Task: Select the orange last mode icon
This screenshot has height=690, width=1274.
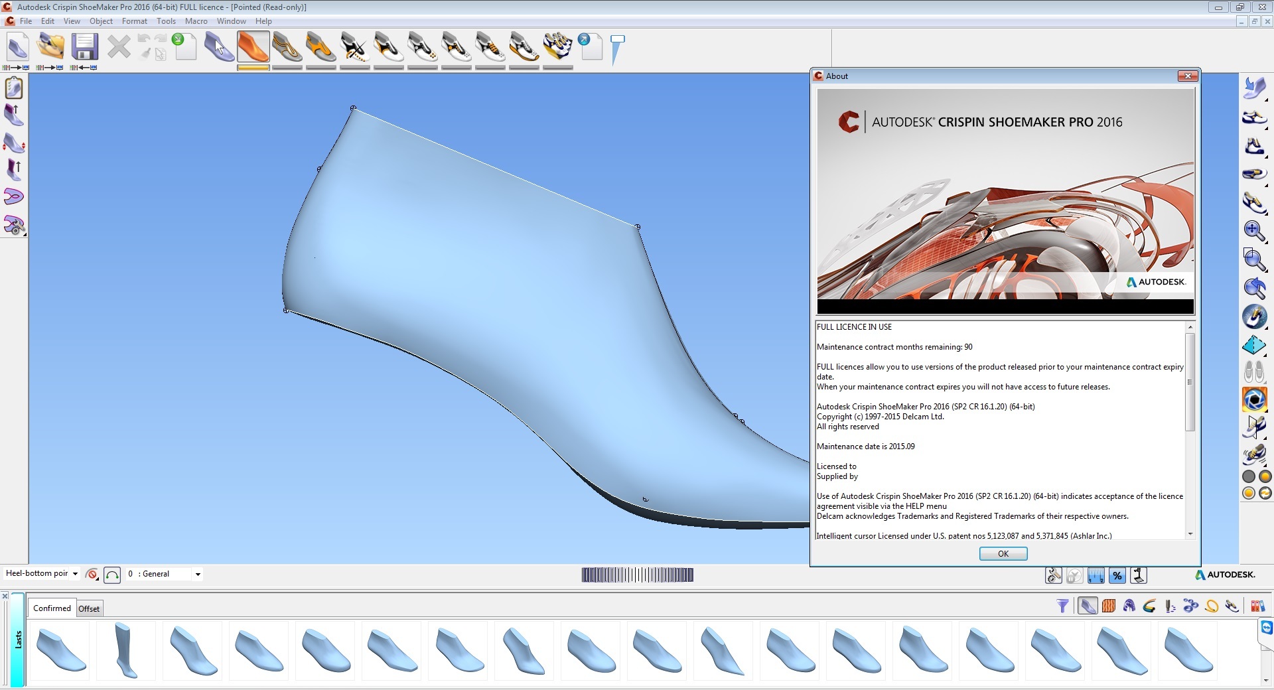Action: pos(253,48)
